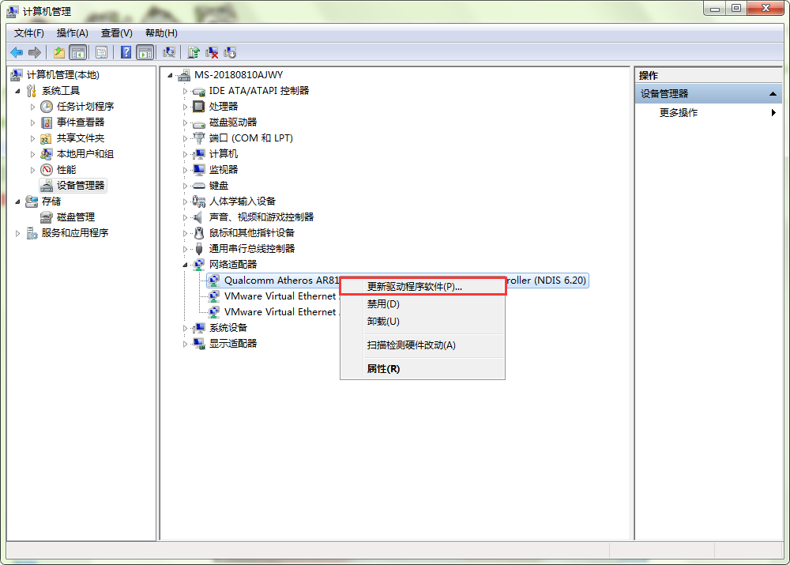Expand 服务和应用程序 in left tree
Screen dimensions: 790x565
pyautogui.click(x=18, y=233)
